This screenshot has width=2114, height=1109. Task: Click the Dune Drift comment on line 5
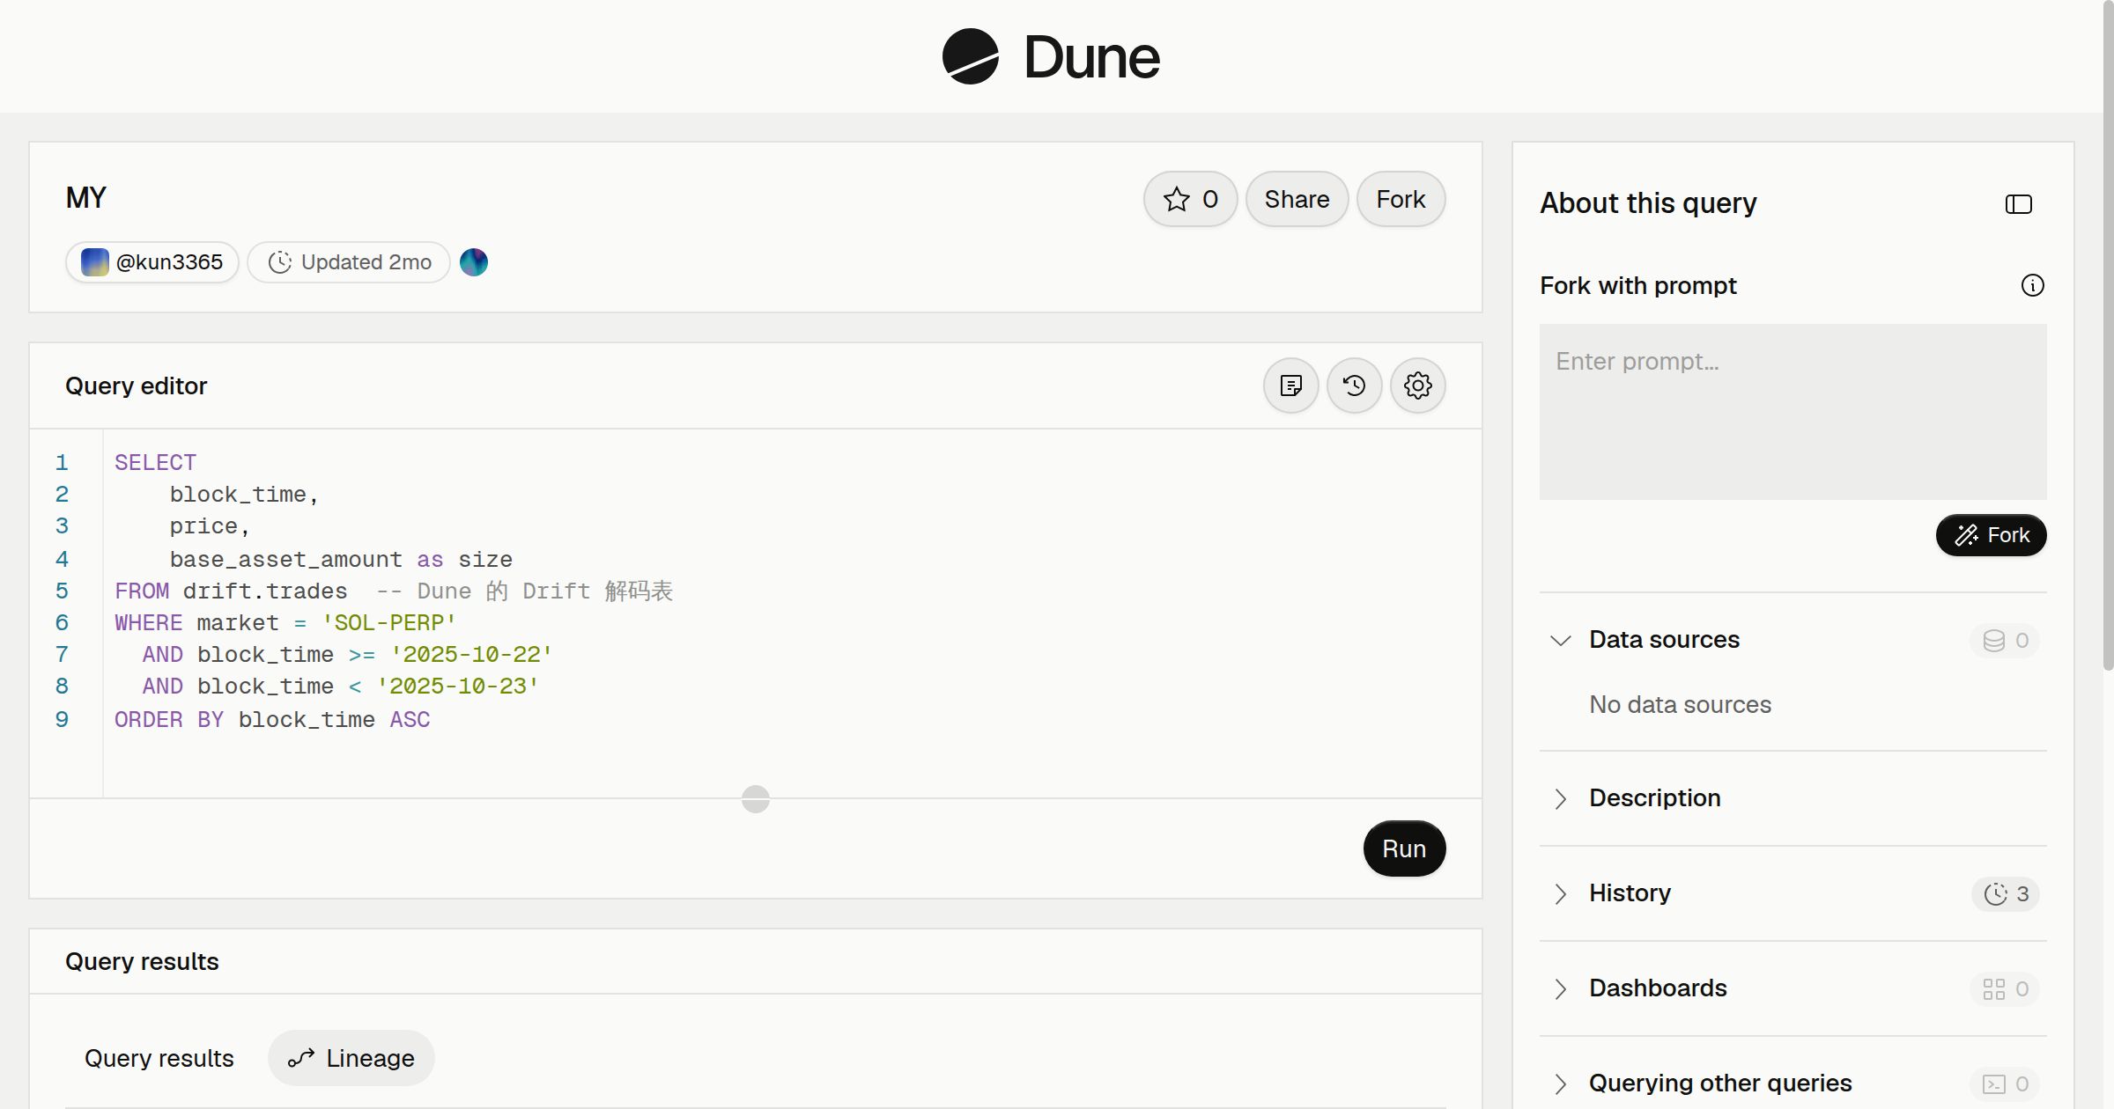[x=524, y=591]
